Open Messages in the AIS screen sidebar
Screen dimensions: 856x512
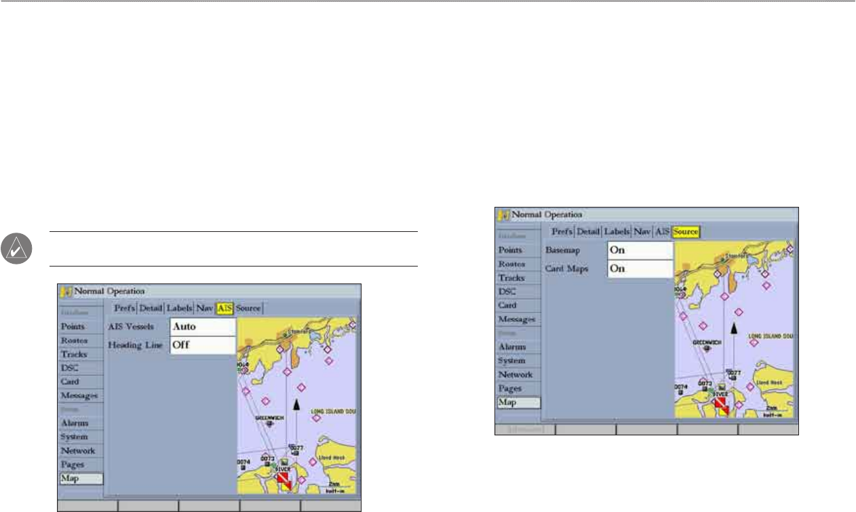[x=81, y=395]
